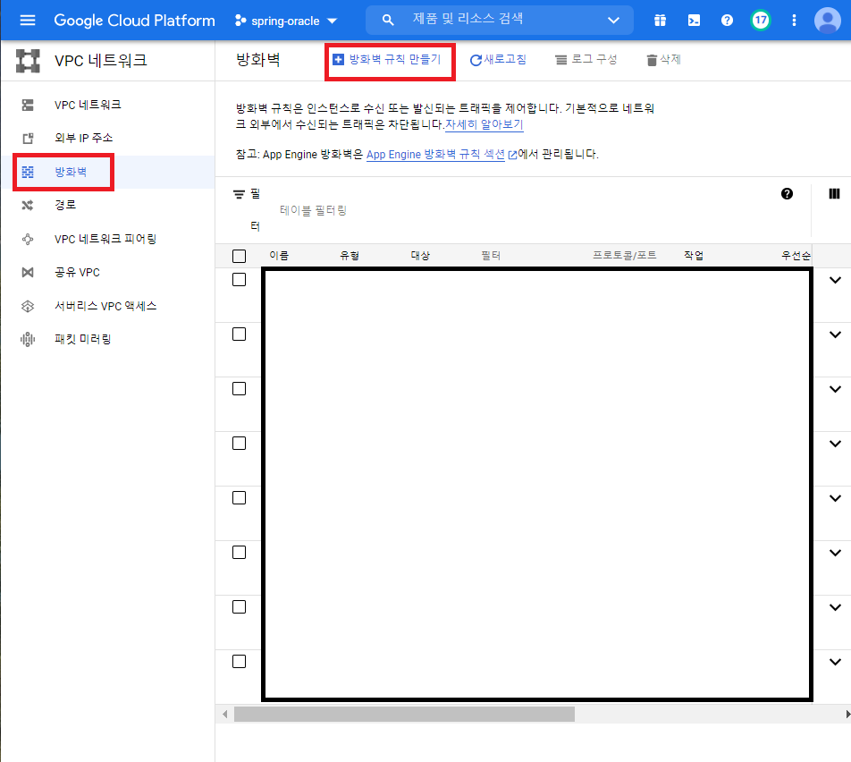851x762 pixels.
Task: Click the Google Cloud Platform logo text
Action: [x=134, y=21]
